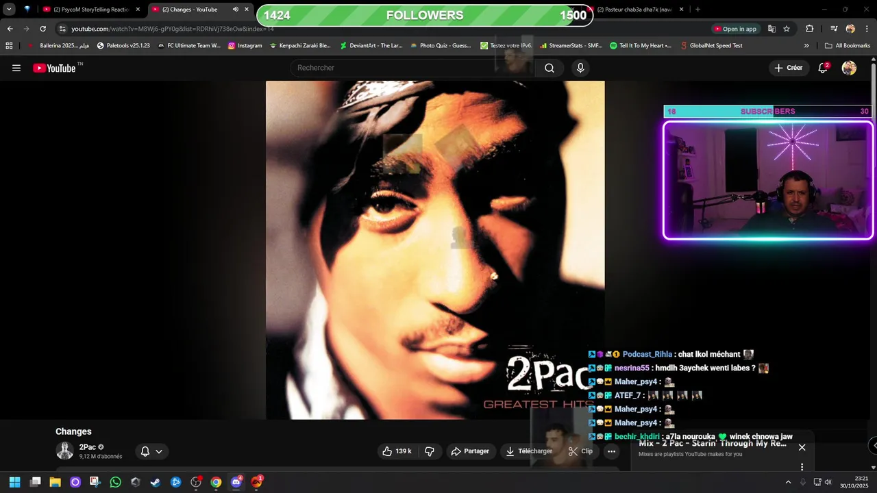Open mix playlist options three dots
Screen dimensions: 877x493
(802, 467)
